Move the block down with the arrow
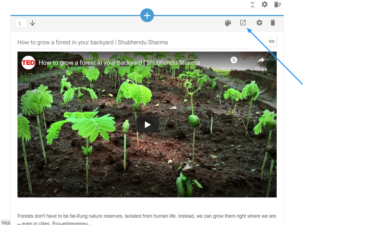Viewport: 388px width, 225px height. (32, 23)
